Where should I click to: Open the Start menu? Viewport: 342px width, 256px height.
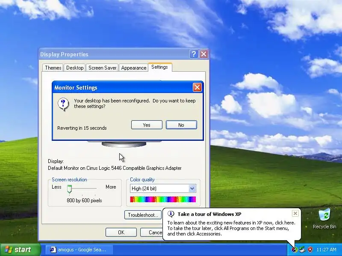[21, 250]
